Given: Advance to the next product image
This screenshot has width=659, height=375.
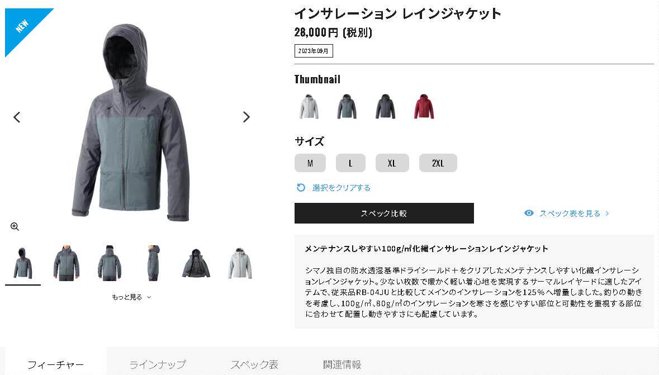Looking at the screenshot, I should tap(246, 117).
